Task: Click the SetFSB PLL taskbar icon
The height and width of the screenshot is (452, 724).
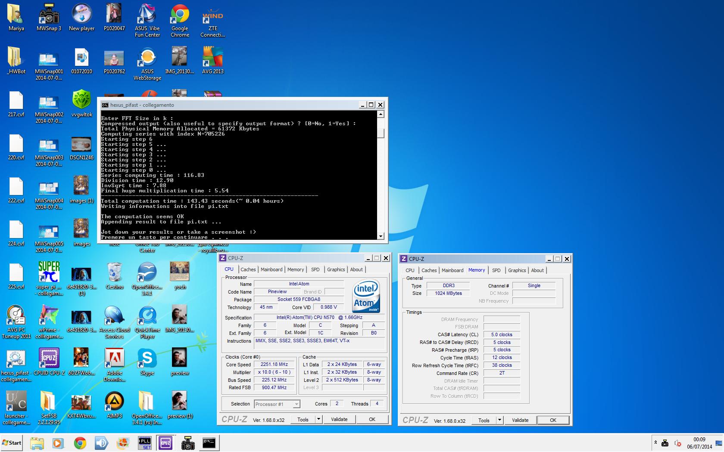Action: [144, 443]
